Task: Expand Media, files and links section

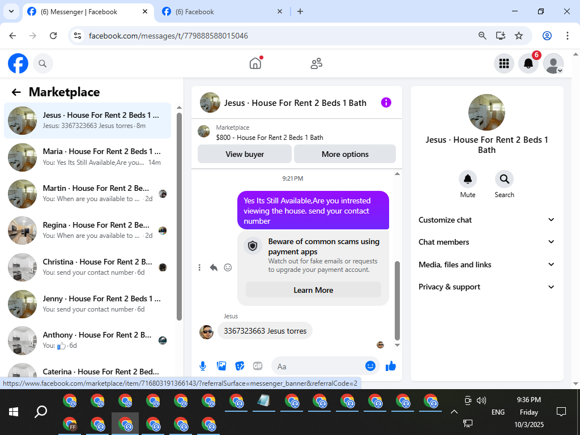Action: (487, 265)
